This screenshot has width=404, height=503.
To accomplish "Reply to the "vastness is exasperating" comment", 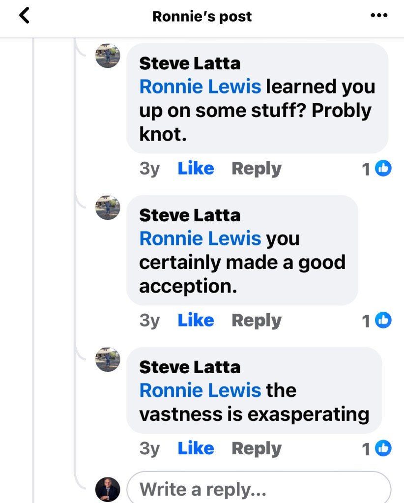I will [256, 448].
